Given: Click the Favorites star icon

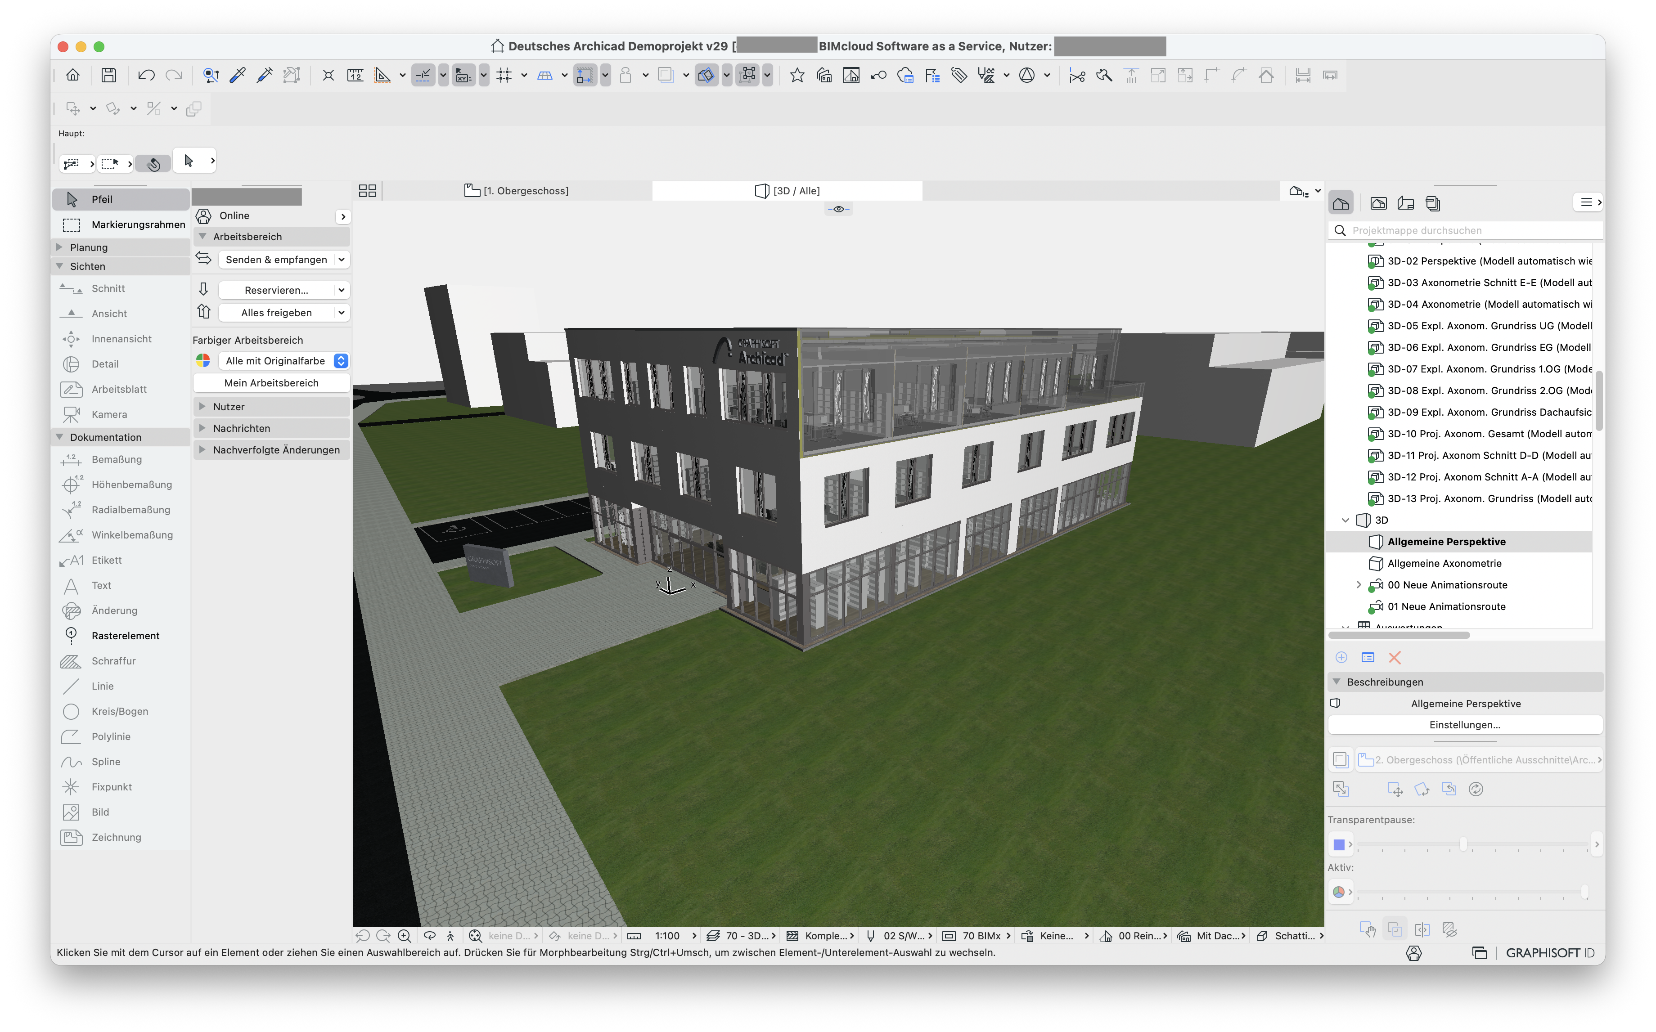Looking at the screenshot, I should coord(796,75).
